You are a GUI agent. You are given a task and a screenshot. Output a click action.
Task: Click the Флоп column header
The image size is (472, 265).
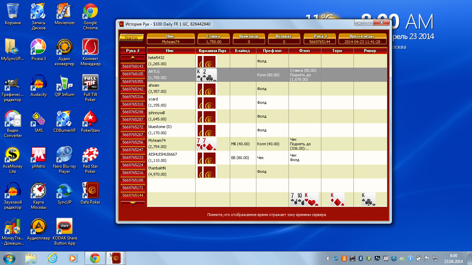click(304, 51)
